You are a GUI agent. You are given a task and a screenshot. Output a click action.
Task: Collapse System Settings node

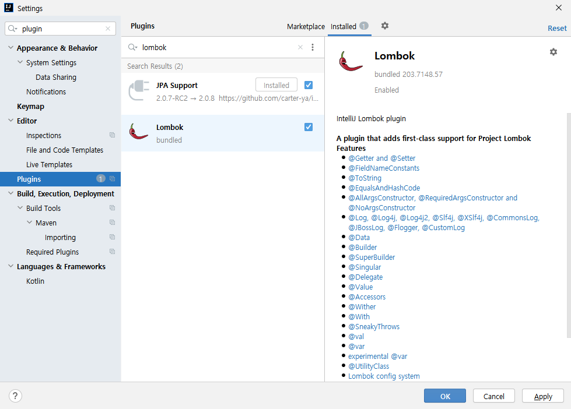[x=20, y=62]
